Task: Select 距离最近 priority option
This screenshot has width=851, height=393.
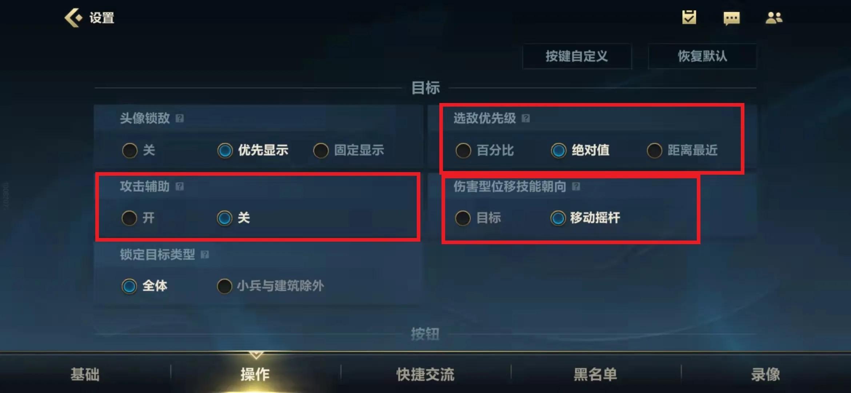Action: [x=682, y=150]
